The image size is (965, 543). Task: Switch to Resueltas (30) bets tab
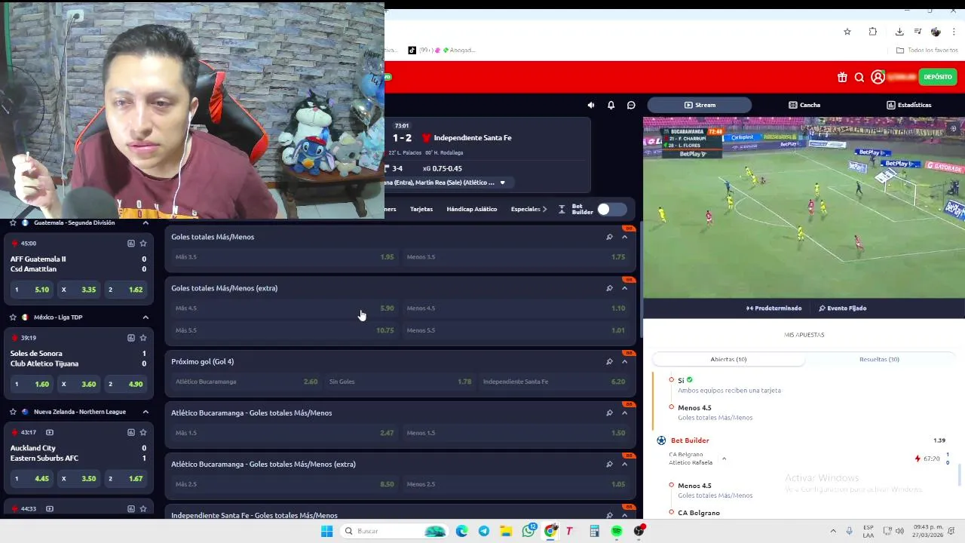tap(879, 360)
